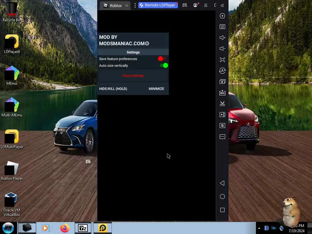Tap the Android Home circle button
Viewport: 312px width, 234px height.
222,197
